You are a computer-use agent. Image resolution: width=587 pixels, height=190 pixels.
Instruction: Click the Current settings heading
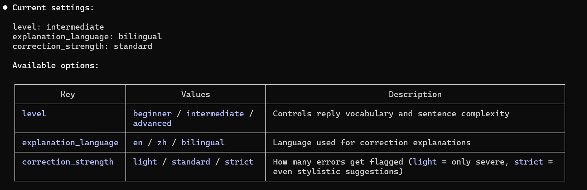pos(53,8)
